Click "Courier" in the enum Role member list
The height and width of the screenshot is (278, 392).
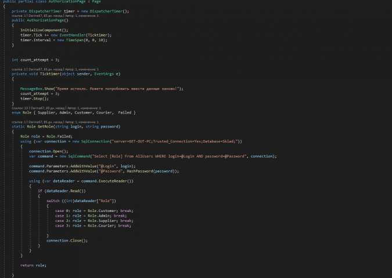pos(104,113)
